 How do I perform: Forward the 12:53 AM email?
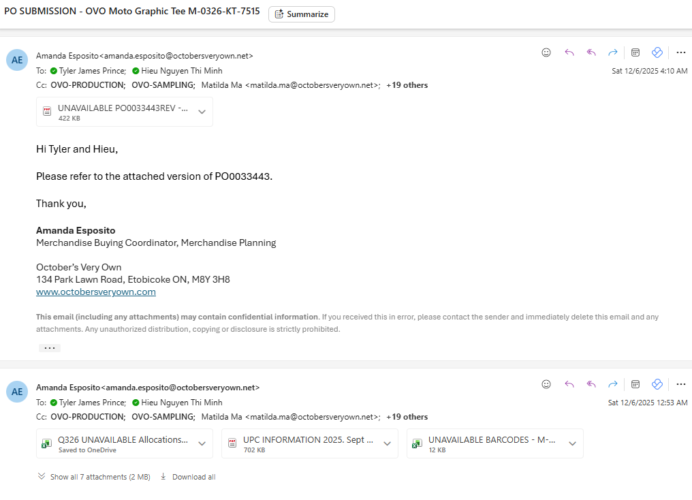613,384
